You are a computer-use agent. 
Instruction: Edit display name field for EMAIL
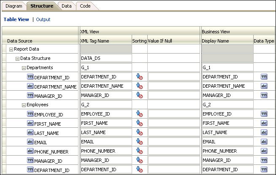[227, 142]
